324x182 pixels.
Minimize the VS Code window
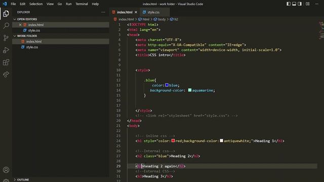316,4
